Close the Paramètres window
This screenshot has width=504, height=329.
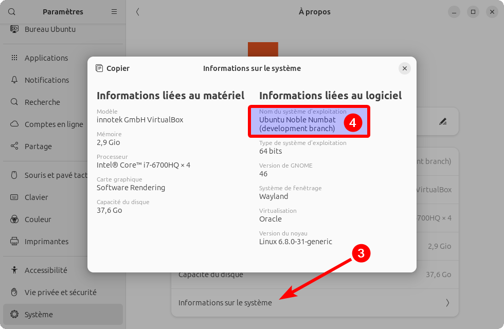pyautogui.click(x=492, y=12)
